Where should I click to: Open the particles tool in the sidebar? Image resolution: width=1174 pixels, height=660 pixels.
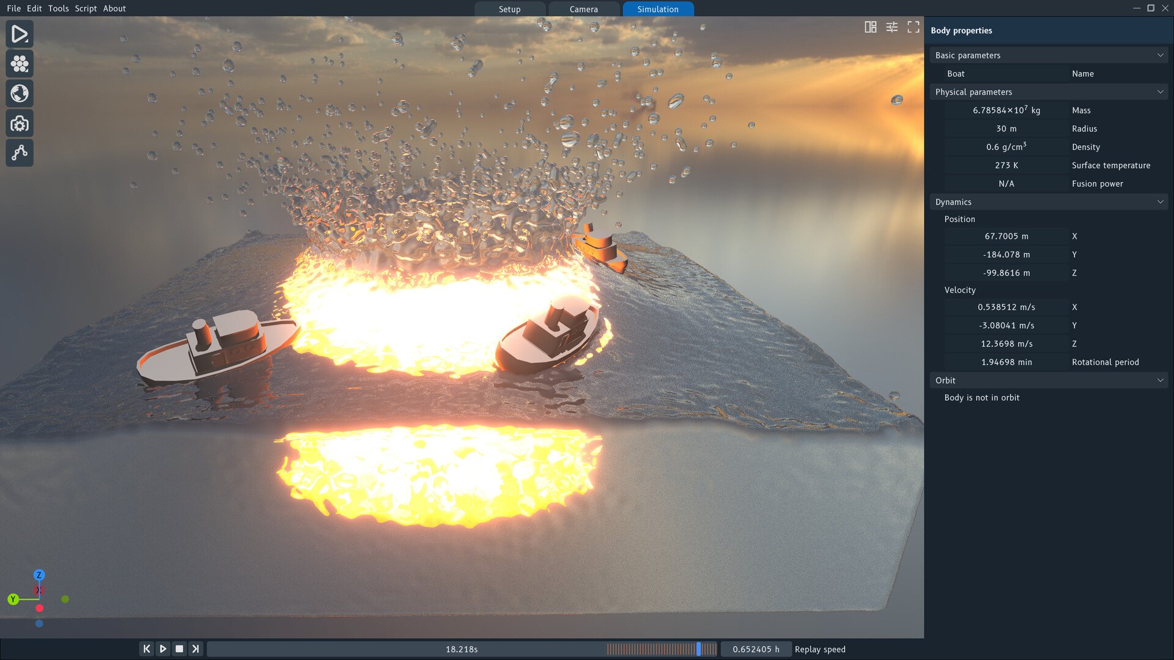(x=20, y=63)
